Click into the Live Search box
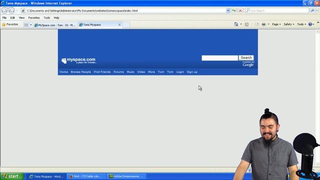 (x=277, y=10)
